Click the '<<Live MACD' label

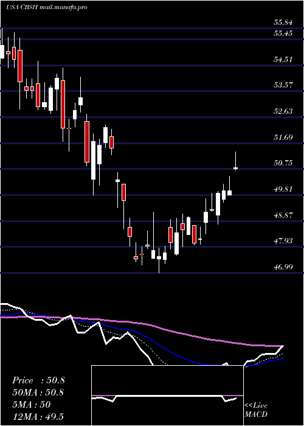(x=256, y=410)
